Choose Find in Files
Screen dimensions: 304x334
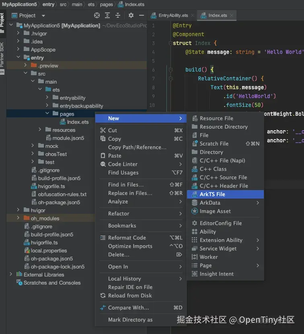tap(141, 184)
